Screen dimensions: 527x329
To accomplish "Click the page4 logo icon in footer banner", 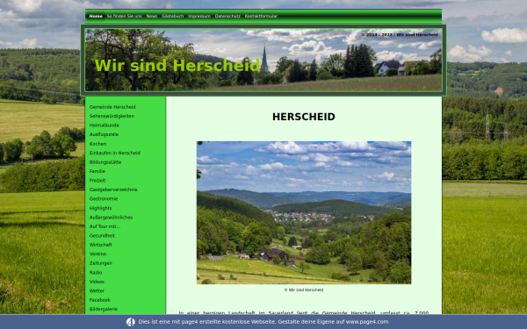I will 130,322.
